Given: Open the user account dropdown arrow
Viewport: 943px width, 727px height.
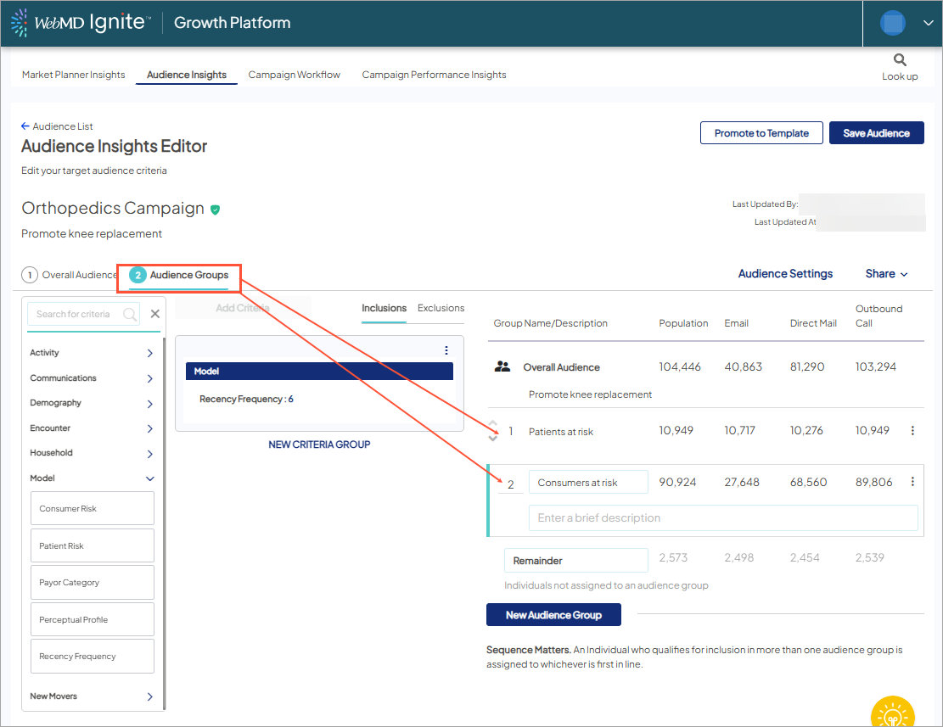Looking at the screenshot, I should (x=927, y=24).
